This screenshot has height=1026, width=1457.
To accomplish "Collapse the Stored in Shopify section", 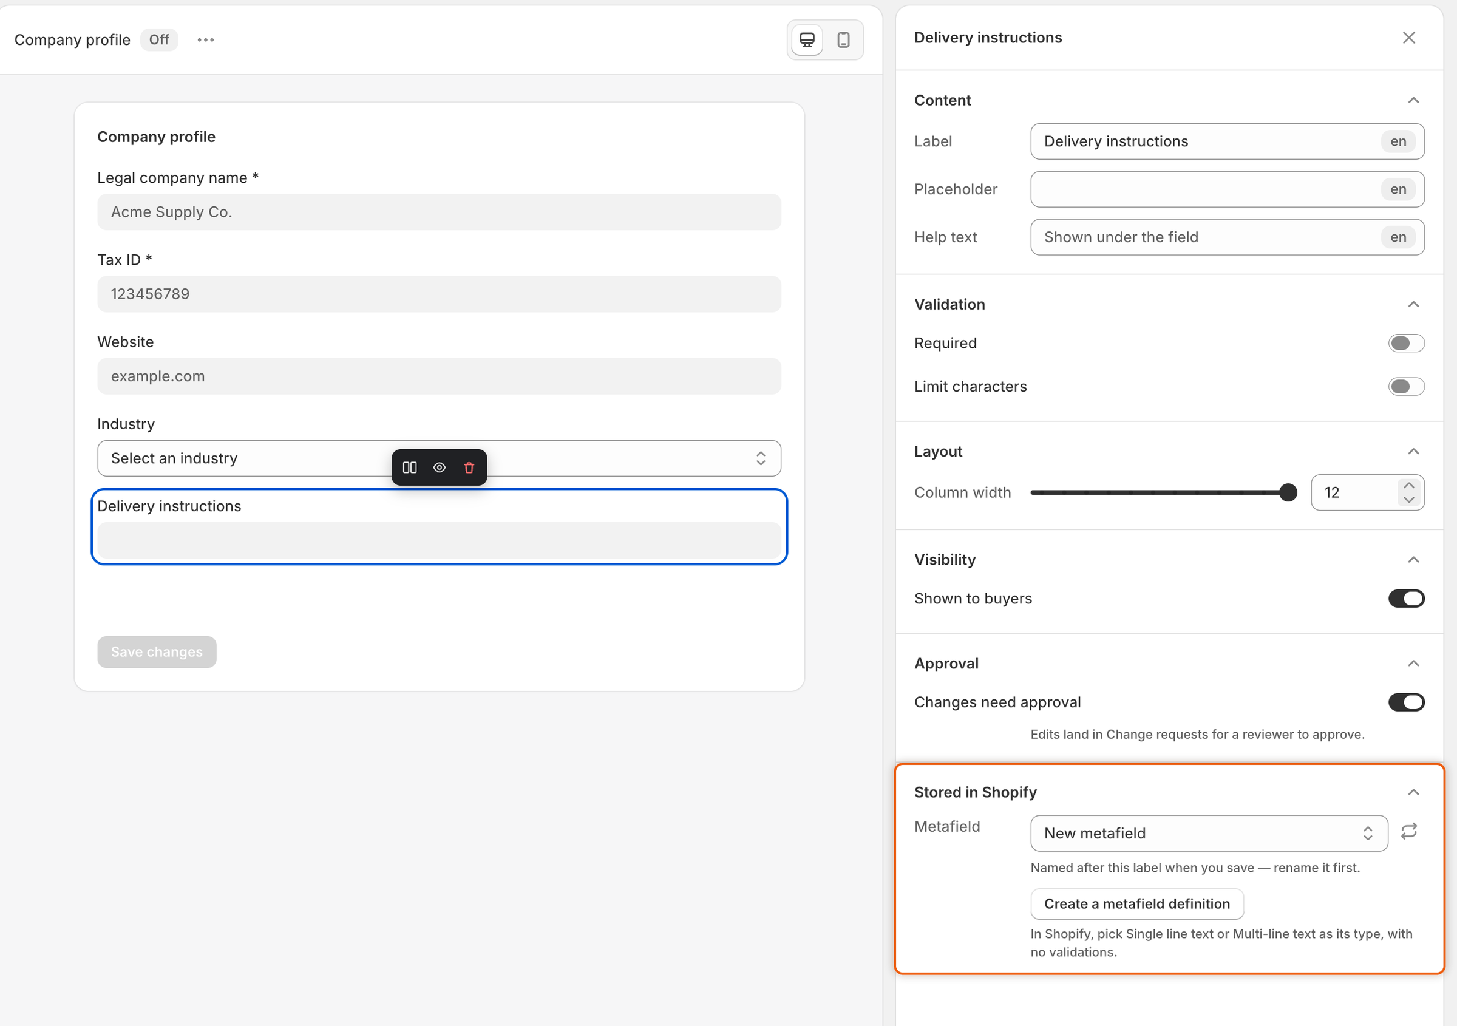I will (1413, 792).
